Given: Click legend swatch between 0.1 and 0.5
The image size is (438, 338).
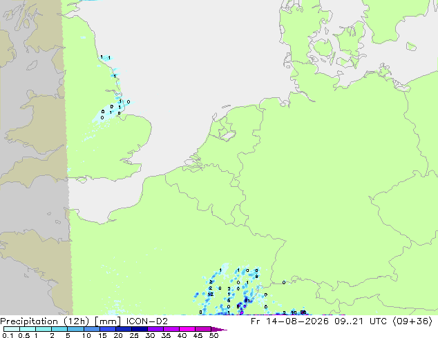Looking at the screenshot, I should (x=12, y=329).
